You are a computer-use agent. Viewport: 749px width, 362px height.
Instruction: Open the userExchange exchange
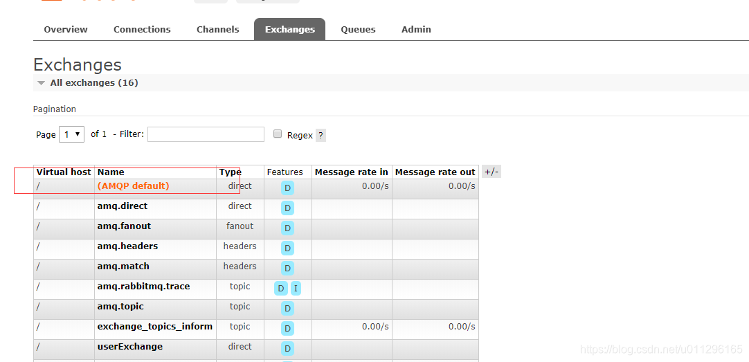coord(130,346)
